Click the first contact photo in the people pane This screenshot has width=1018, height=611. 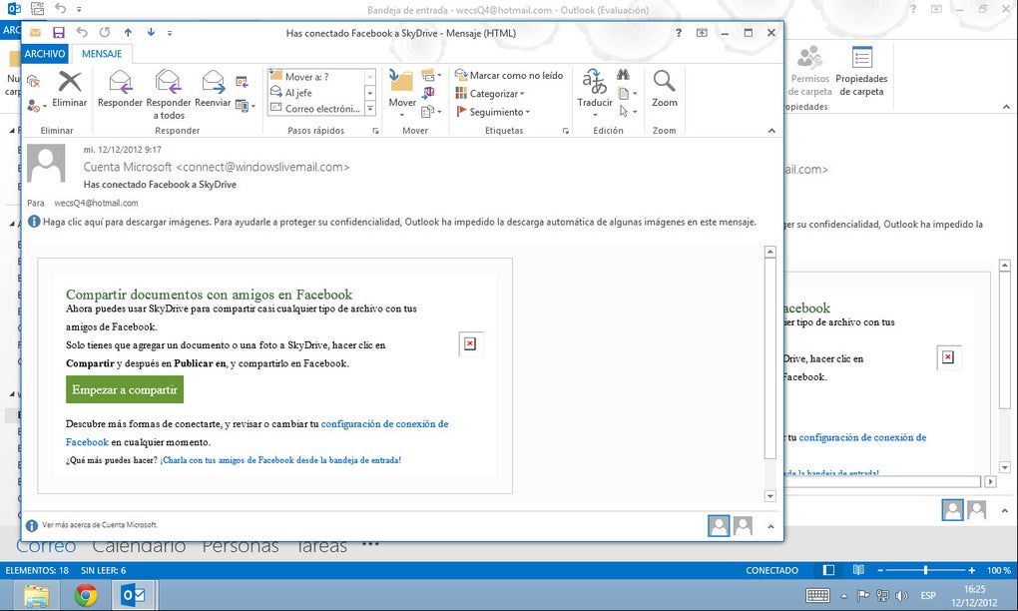(719, 525)
